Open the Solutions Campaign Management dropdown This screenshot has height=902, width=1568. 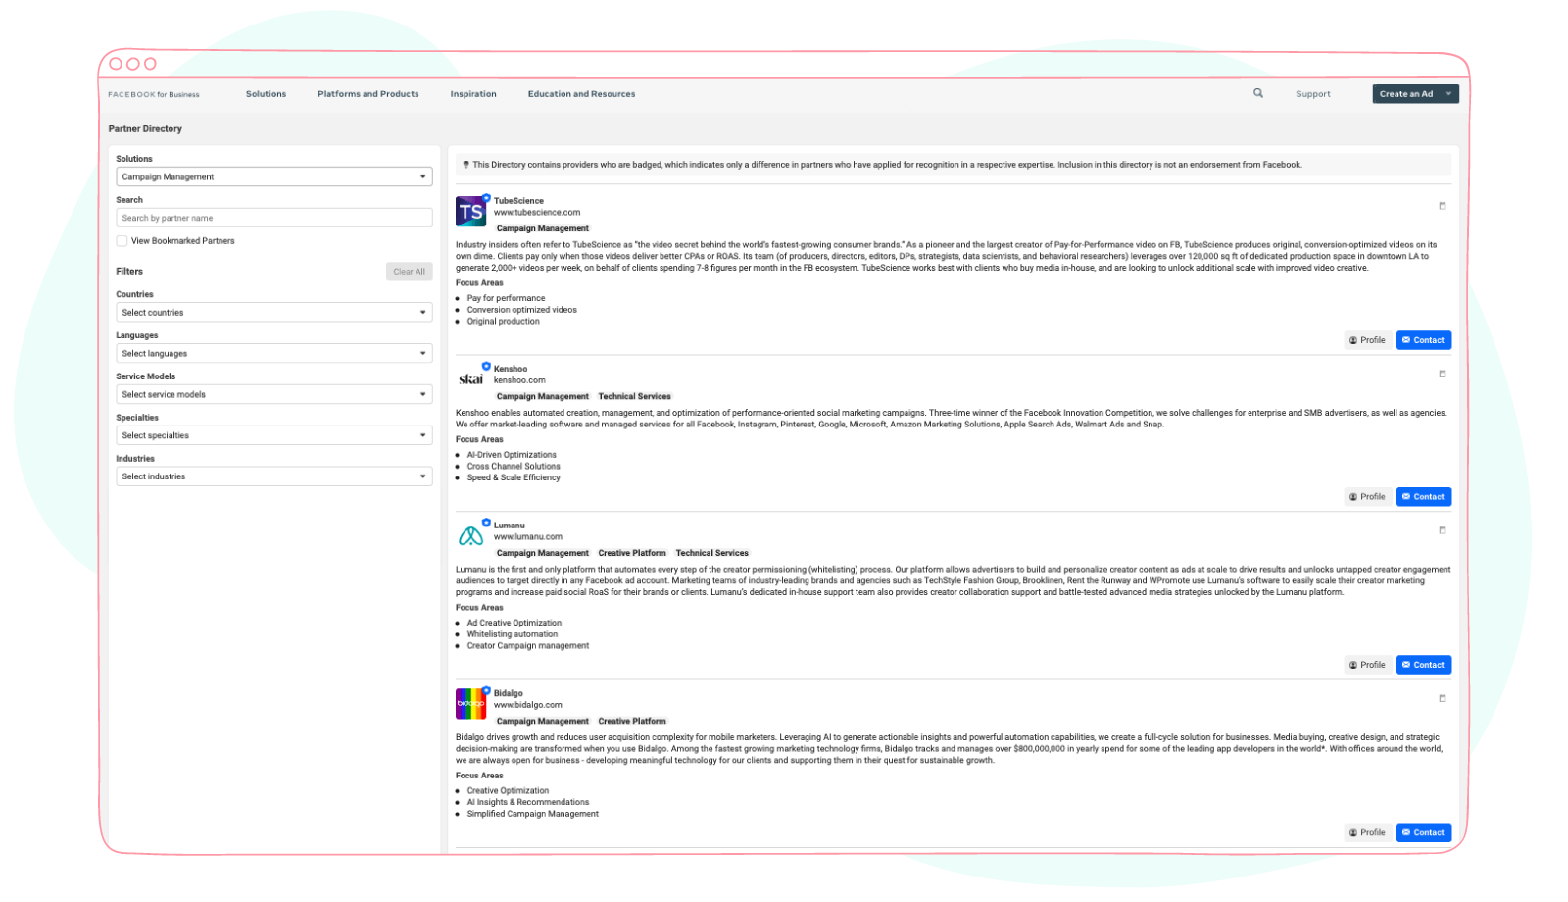click(x=273, y=176)
